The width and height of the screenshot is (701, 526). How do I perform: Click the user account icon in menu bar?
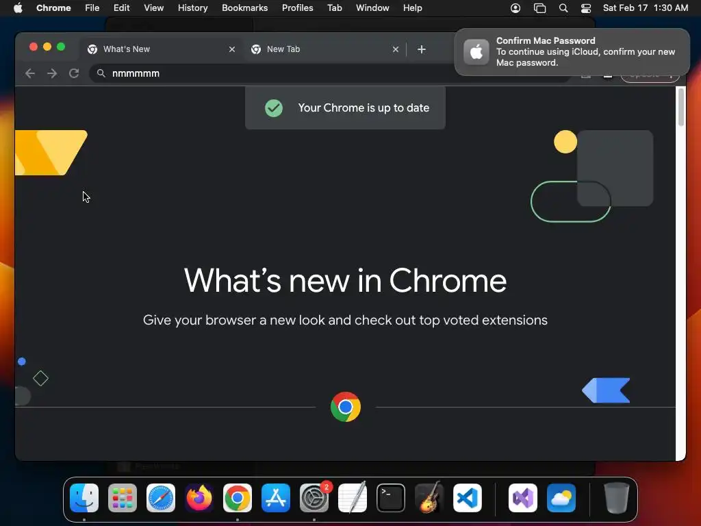pyautogui.click(x=515, y=8)
